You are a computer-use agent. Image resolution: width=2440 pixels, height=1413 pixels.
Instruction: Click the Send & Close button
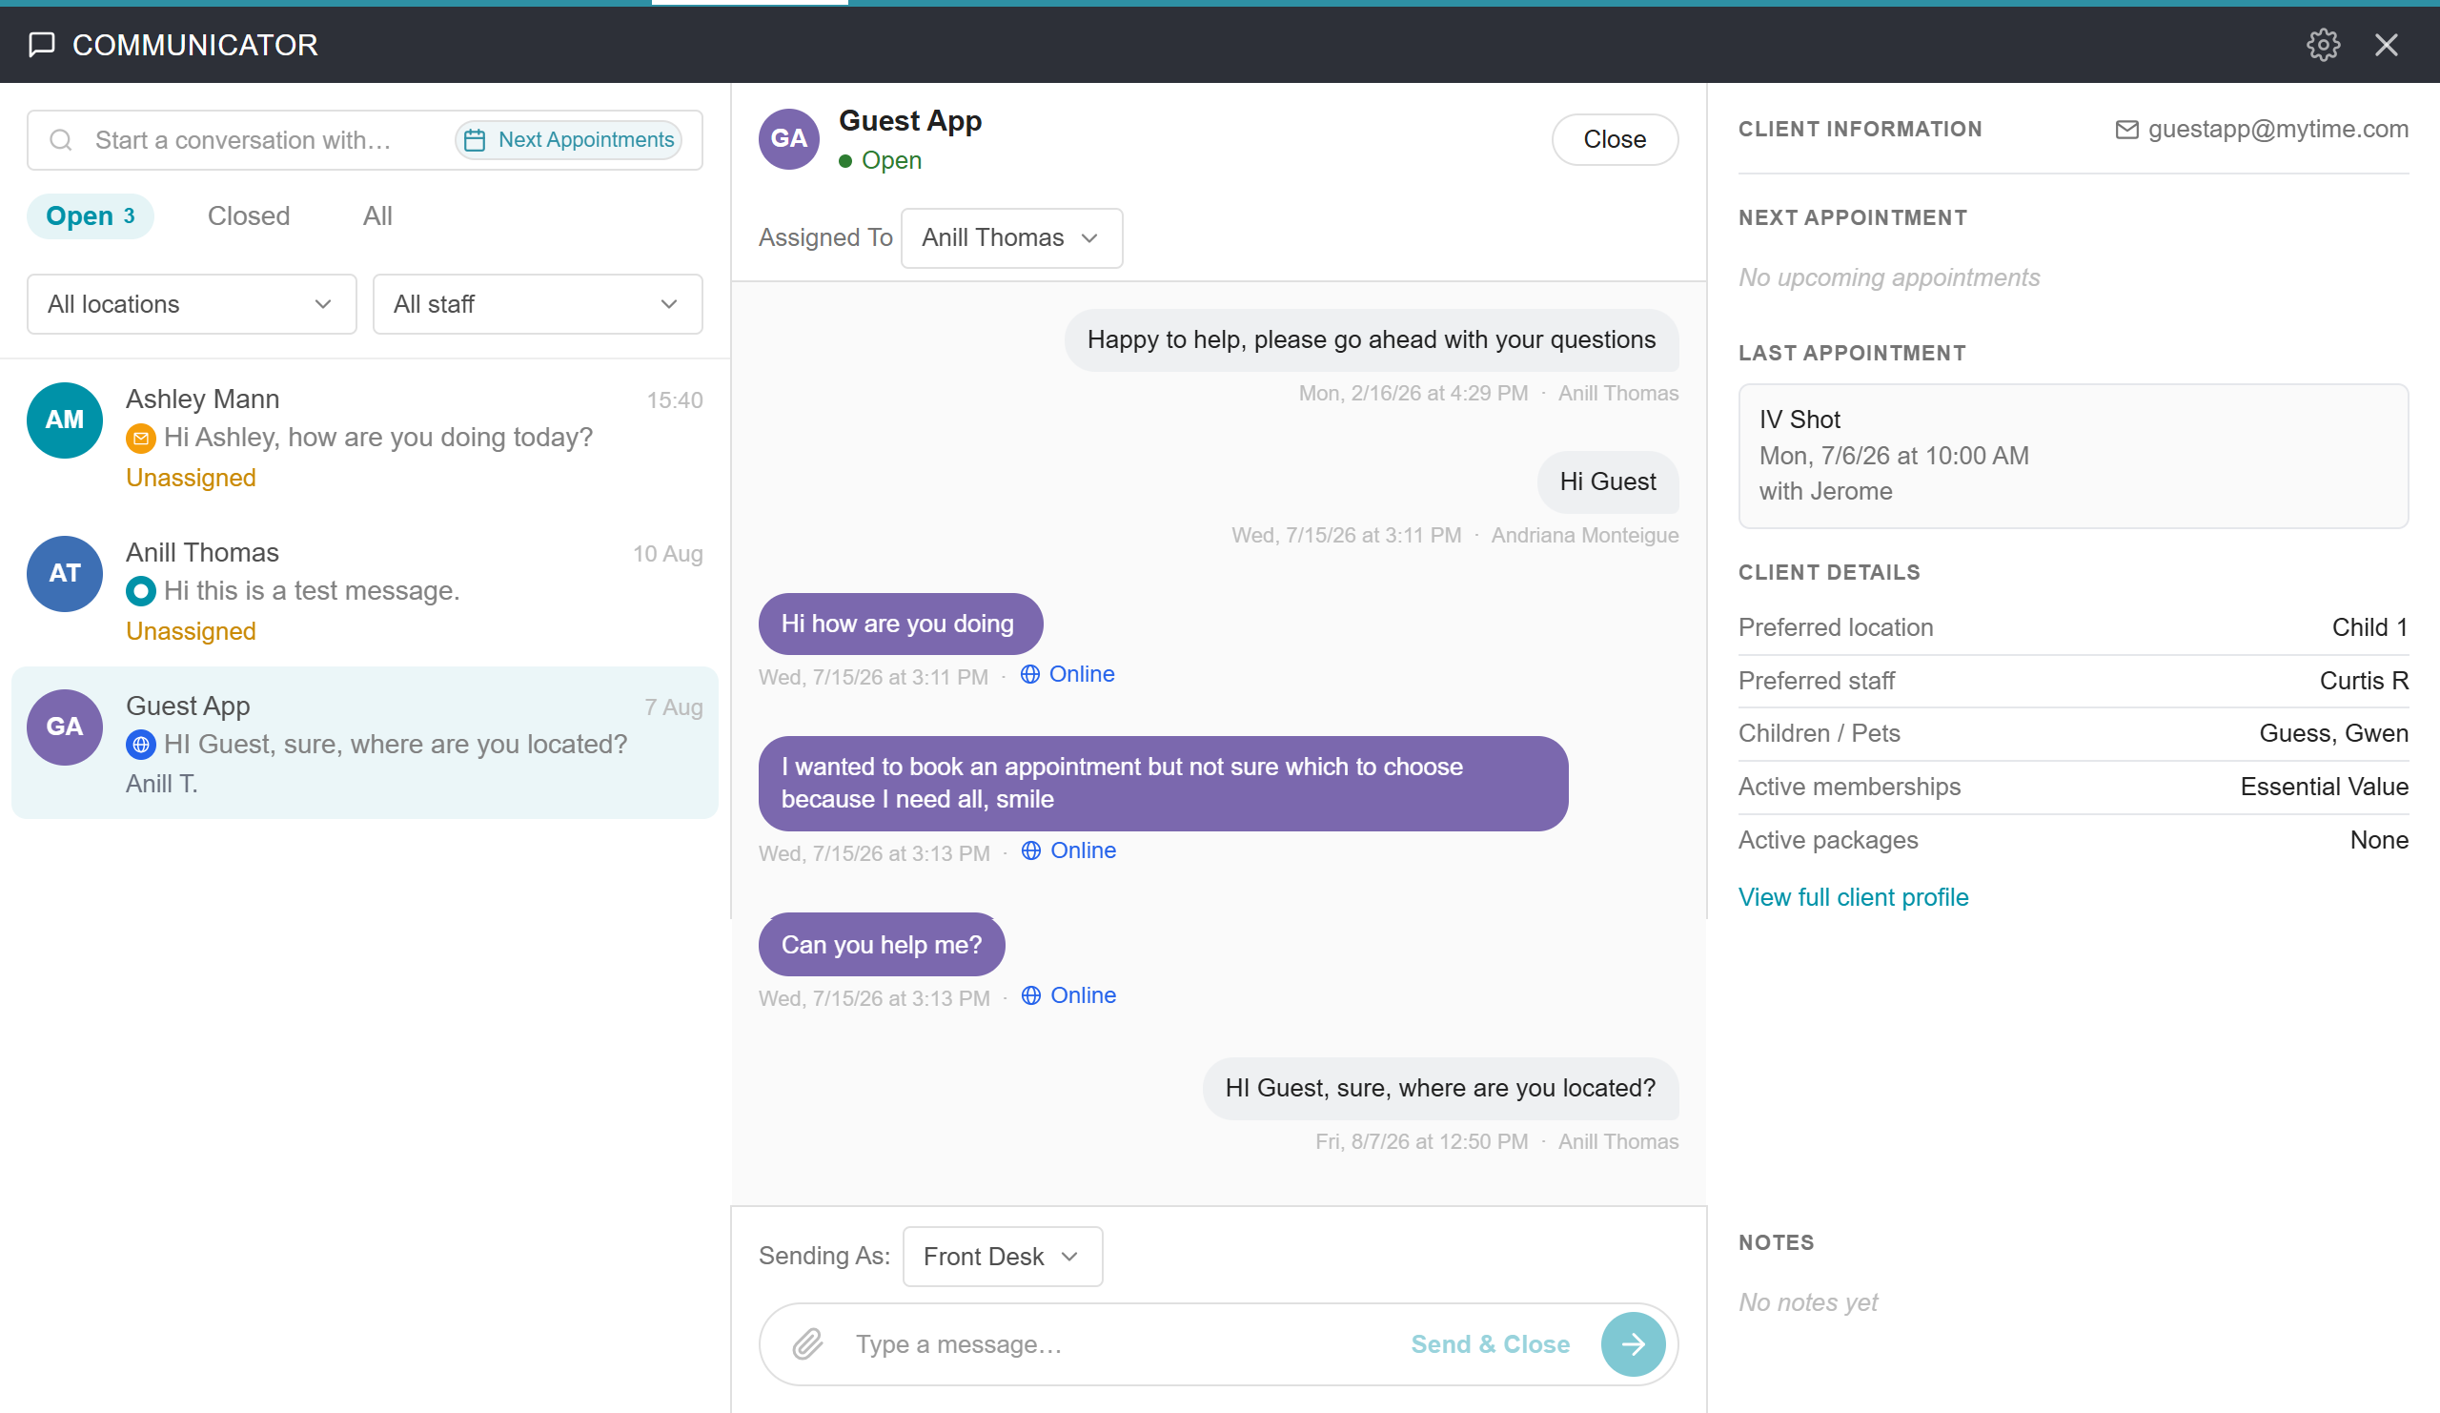tap(1489, 1343)
